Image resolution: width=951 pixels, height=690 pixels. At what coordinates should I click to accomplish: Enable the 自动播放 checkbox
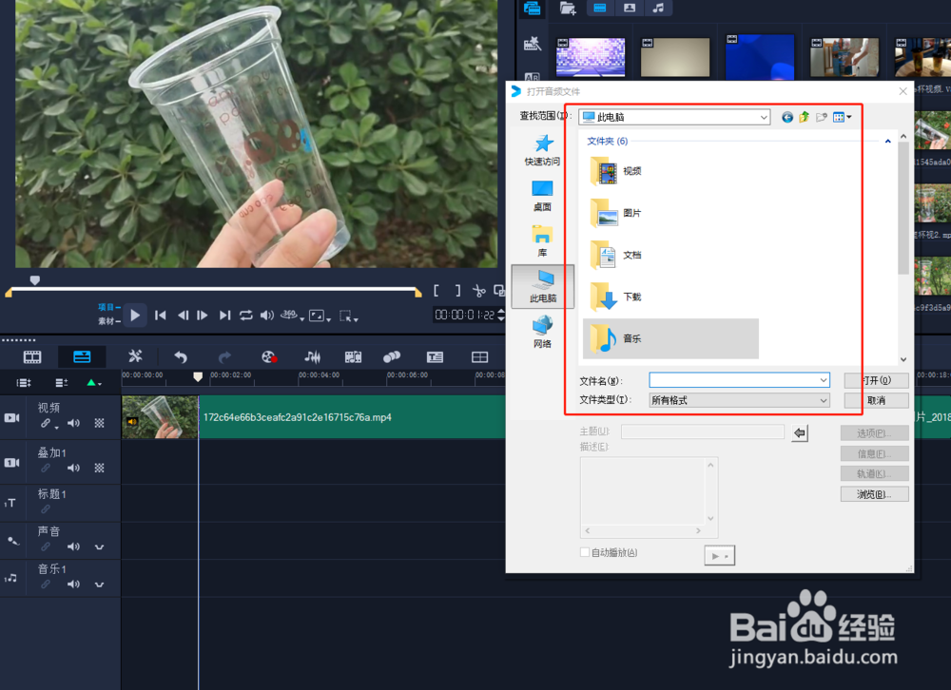click(x=585, y=552)
